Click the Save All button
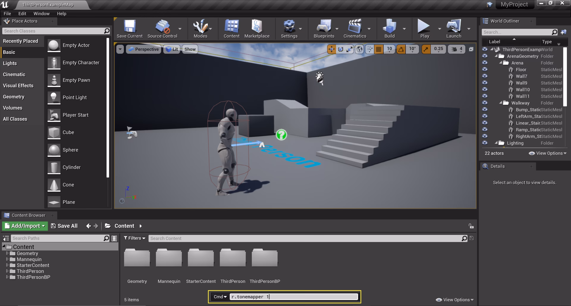 [x=64, y=226]
